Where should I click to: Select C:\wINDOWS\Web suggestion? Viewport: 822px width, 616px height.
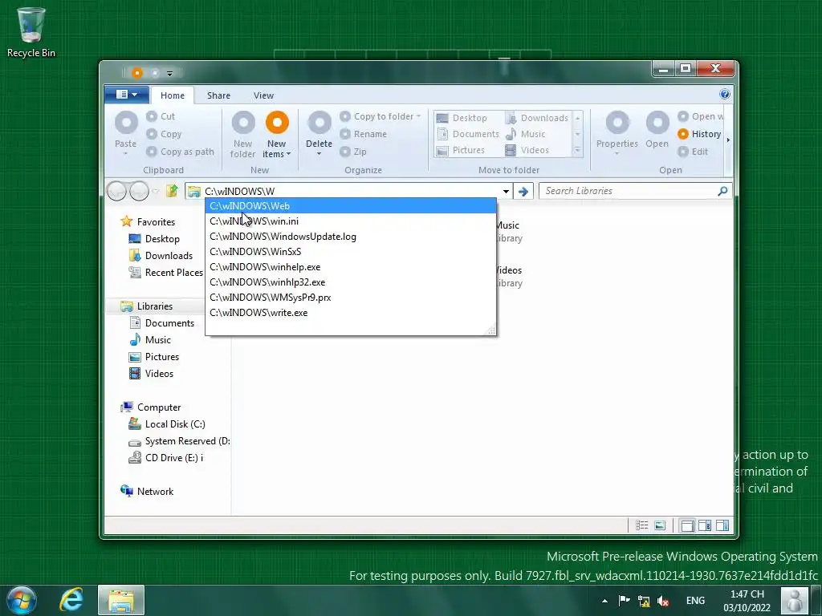[x=351, y=206]
